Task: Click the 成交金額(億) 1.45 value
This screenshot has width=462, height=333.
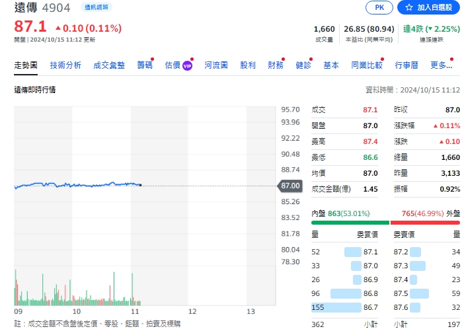Action: pyautogui.click(x=370, y=190)
